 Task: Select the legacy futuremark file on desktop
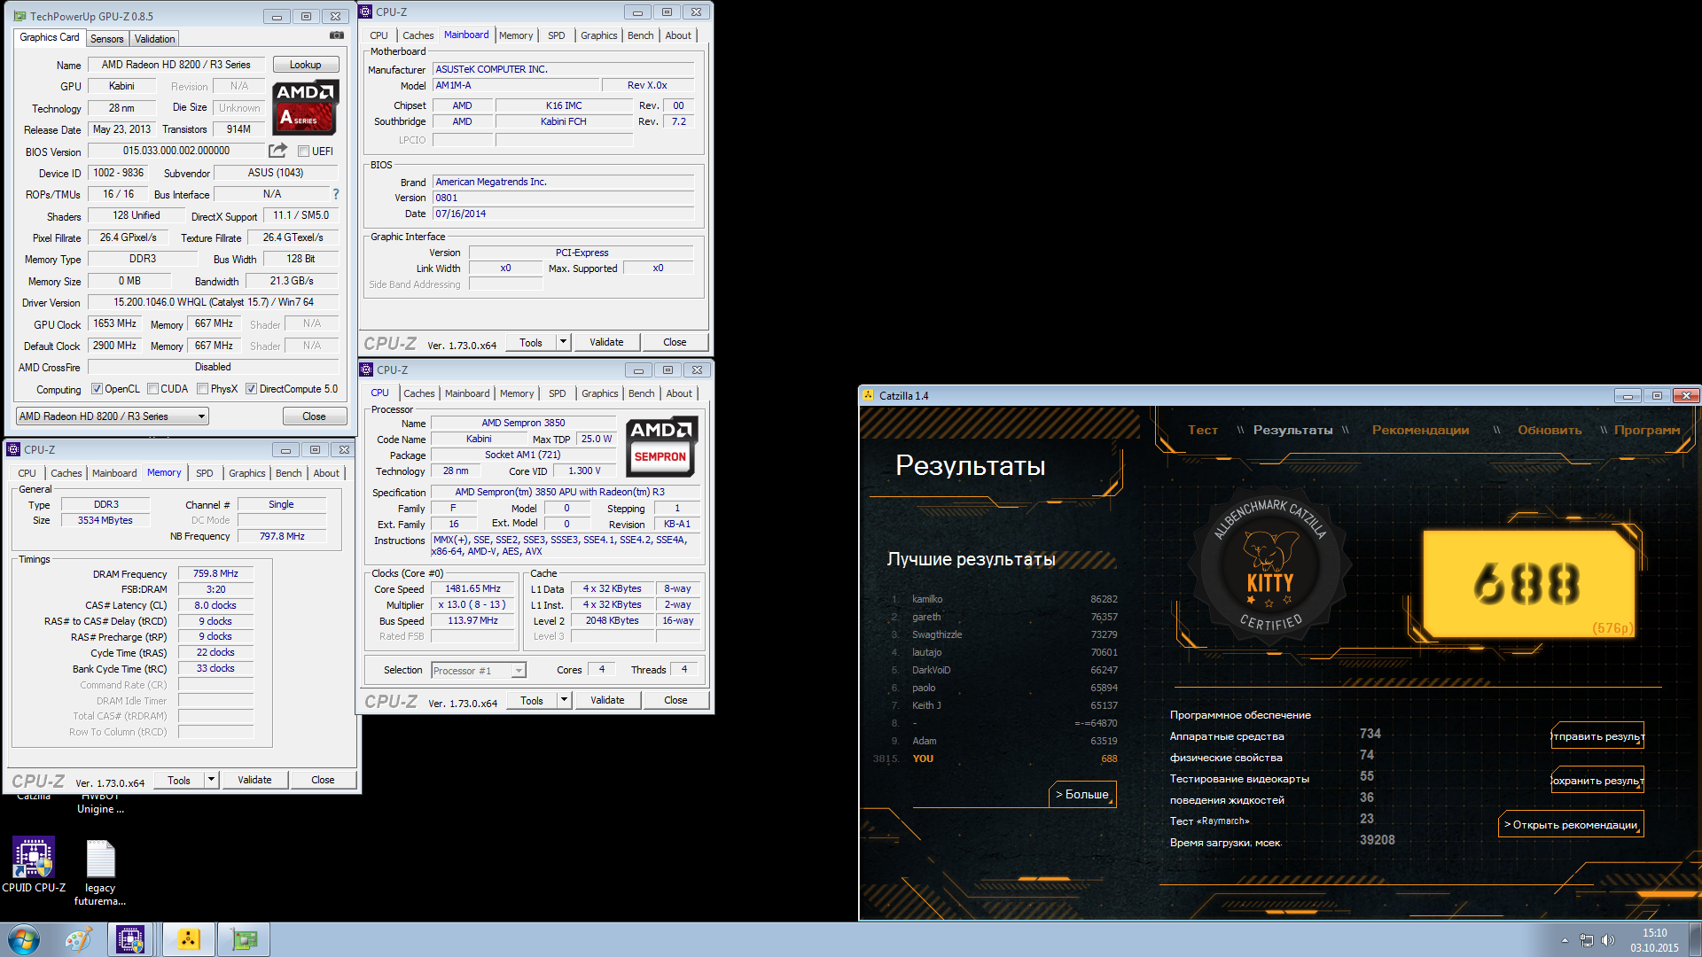click(x=100, y=873)
